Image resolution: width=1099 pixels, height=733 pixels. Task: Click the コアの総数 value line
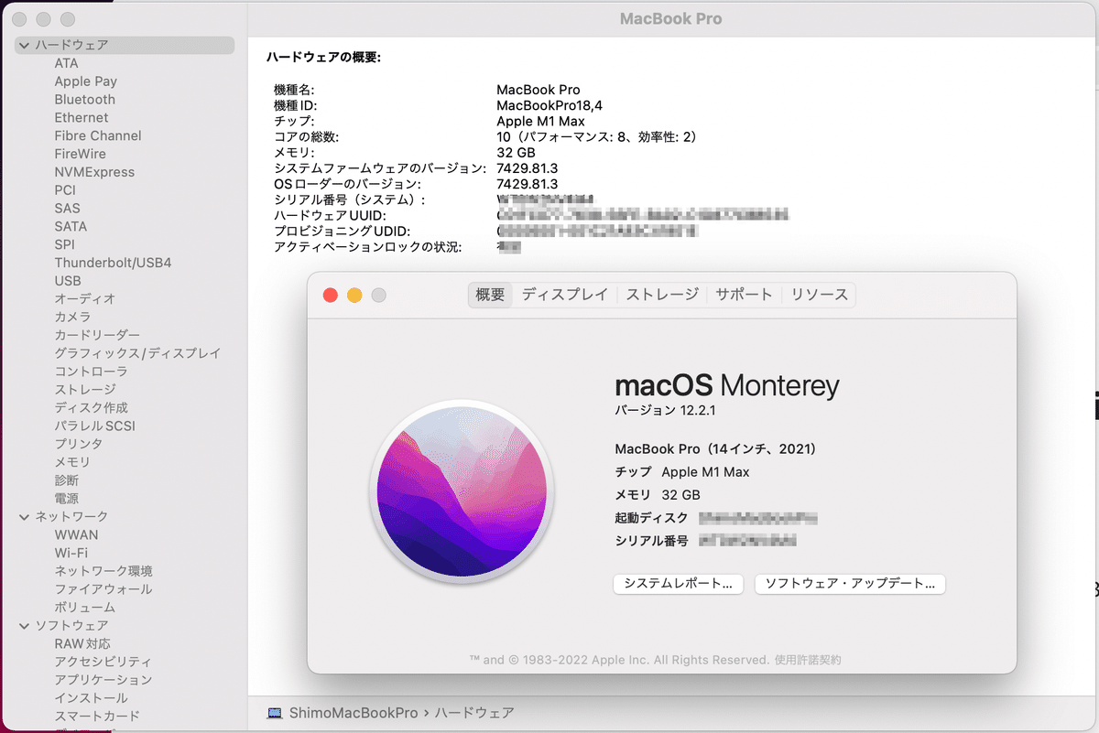click(597, 137)
